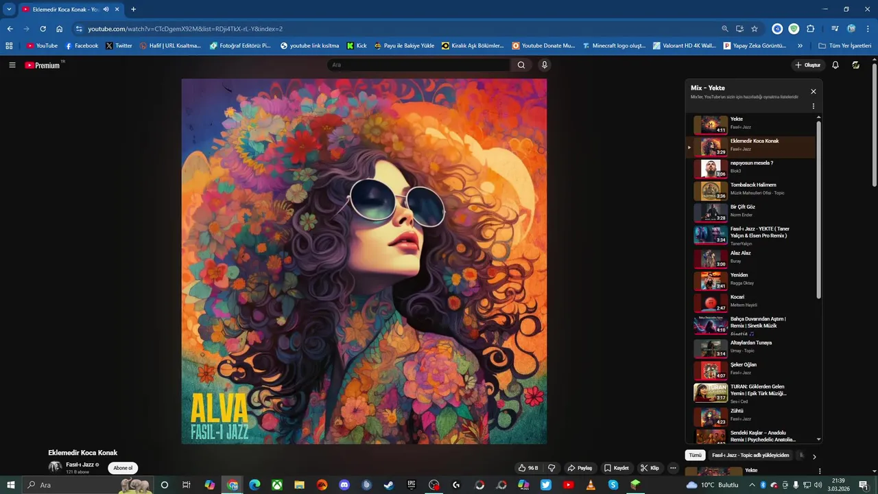The image size is (878, 494).
Task: Play Bir Çift Göz by Norm Ender
Action: click(750, 213)
